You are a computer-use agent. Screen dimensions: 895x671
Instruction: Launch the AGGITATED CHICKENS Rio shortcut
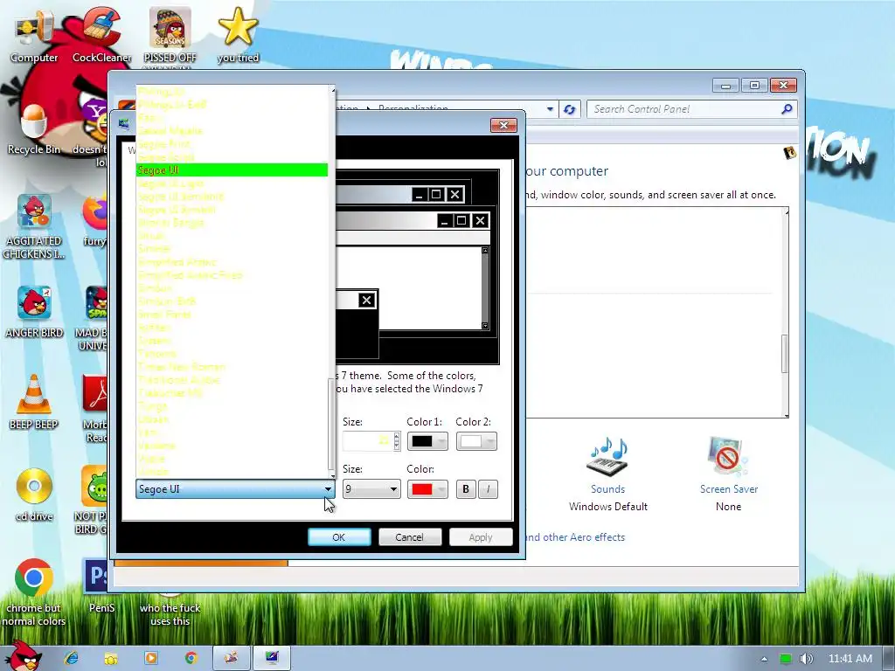(x=34, y=227)
